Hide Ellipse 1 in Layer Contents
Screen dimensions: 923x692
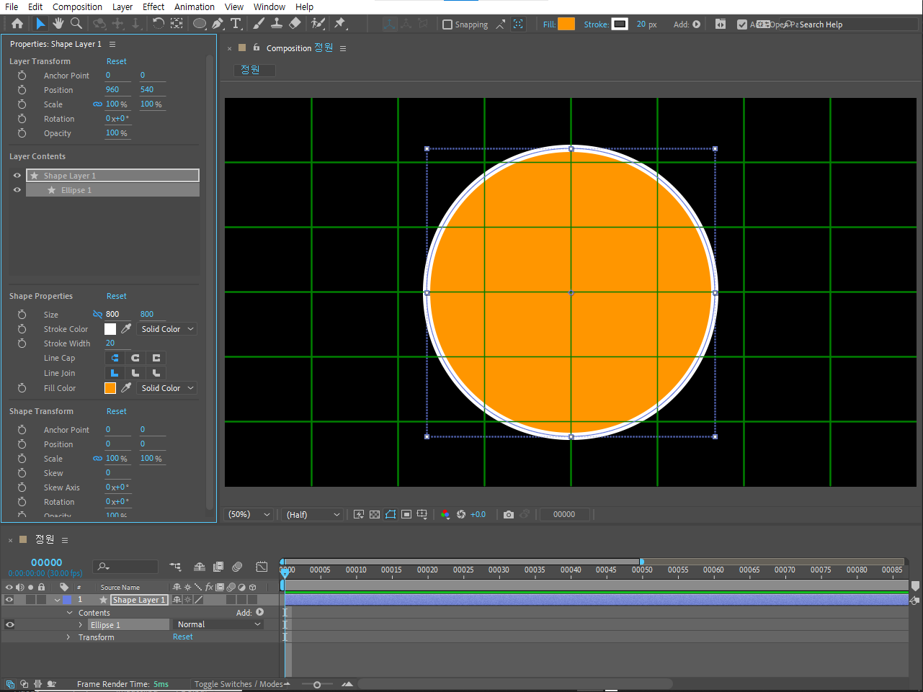click(17, 190)
